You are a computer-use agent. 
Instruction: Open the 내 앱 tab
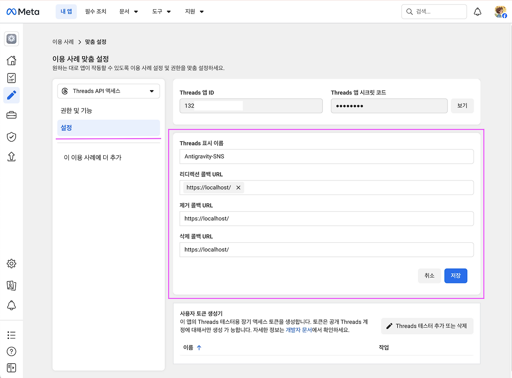[66, 12]
